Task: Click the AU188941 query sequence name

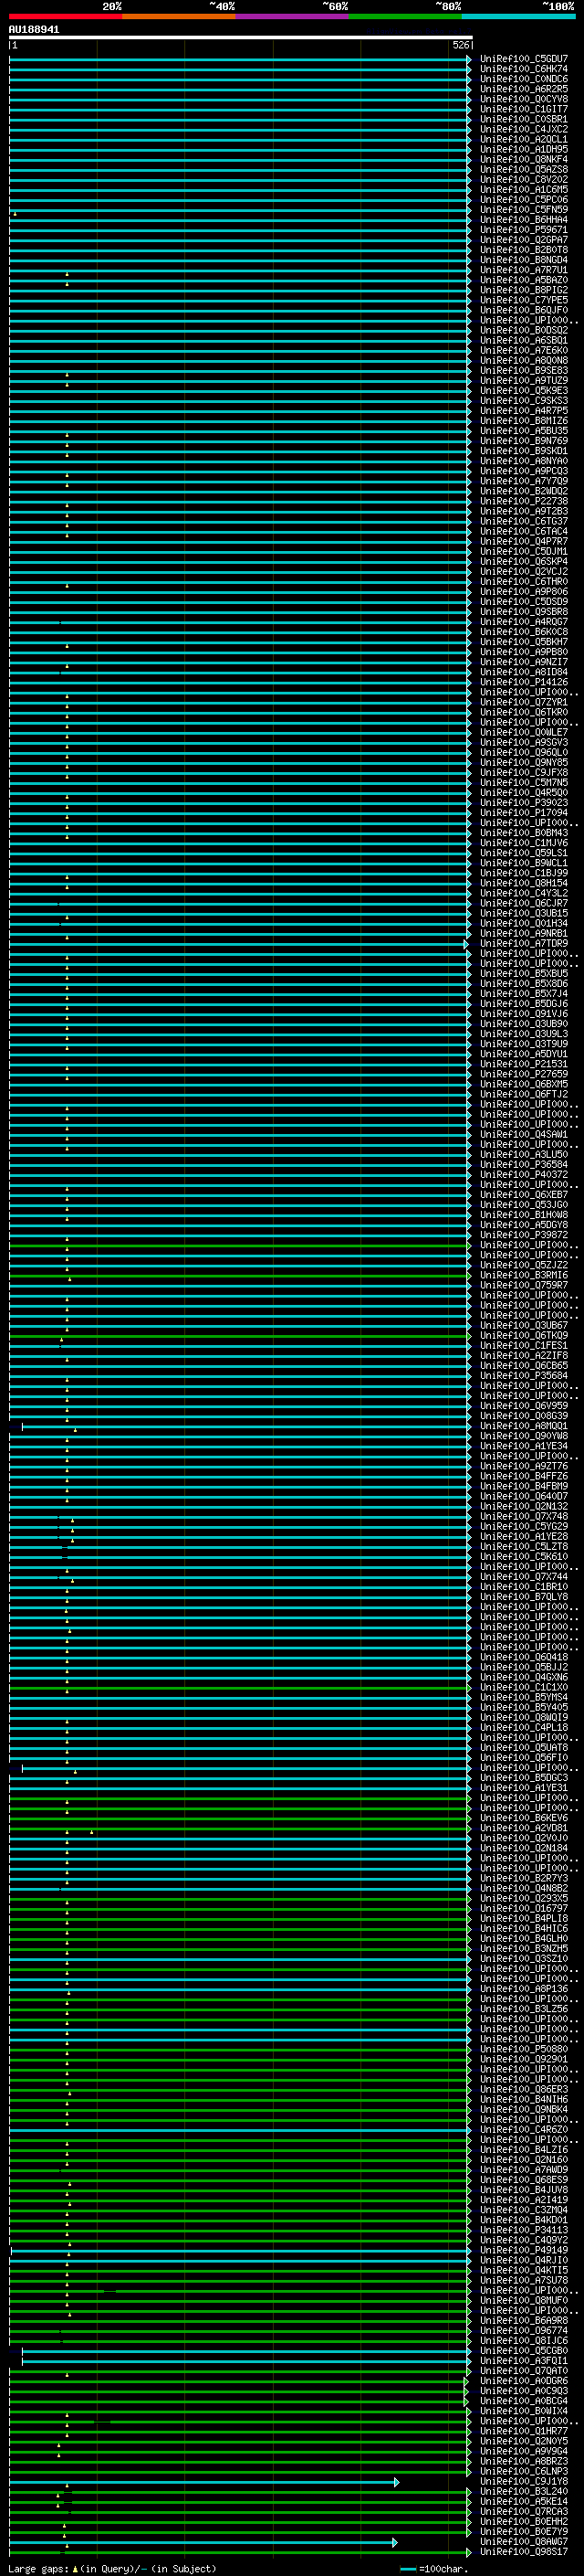Action: point(34,30)
